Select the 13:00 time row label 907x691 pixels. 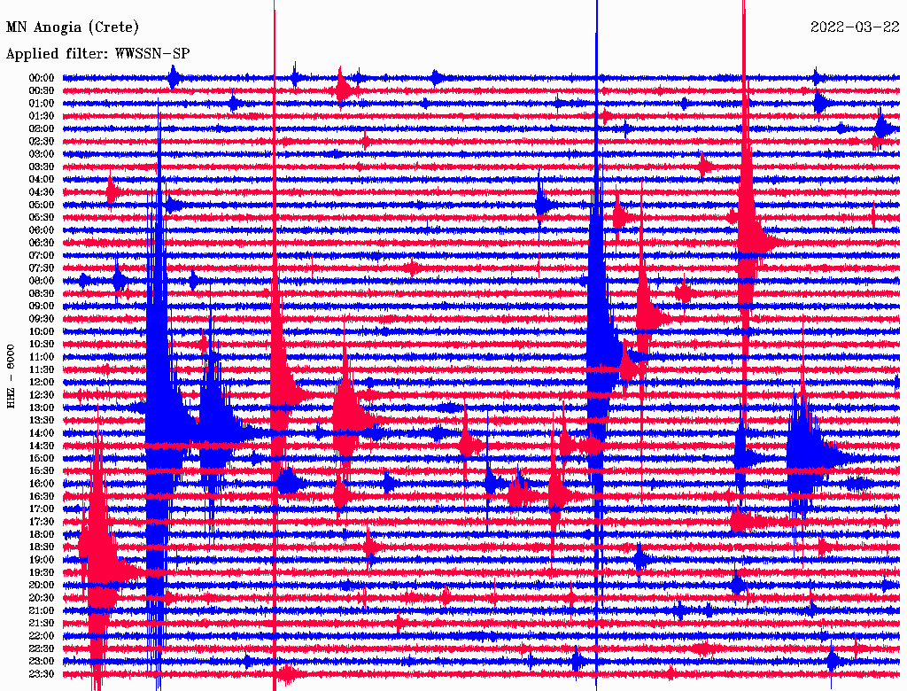pyautogui.click(x=42, y=408)
